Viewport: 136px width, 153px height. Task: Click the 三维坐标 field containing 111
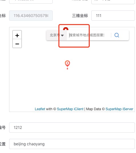(113, 16)
